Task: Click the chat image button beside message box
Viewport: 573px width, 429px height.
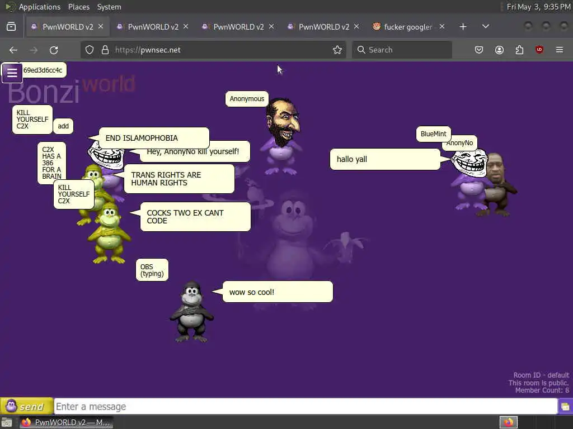Action: 565,407
